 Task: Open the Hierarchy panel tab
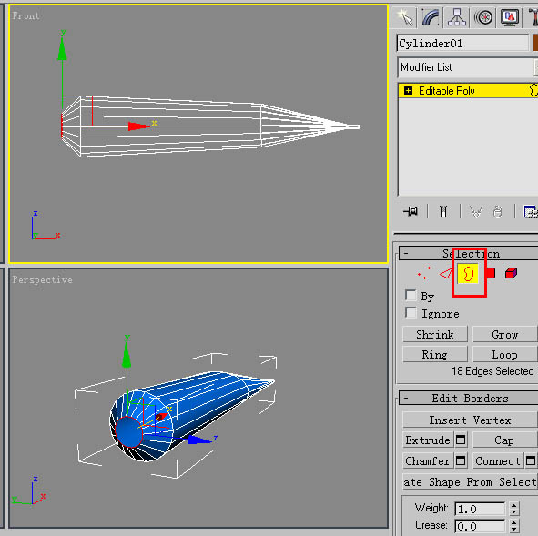pyautogui.click(x=457, y=17)
